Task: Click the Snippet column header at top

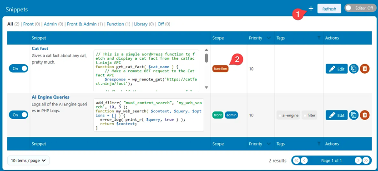Action: [39, 38]
